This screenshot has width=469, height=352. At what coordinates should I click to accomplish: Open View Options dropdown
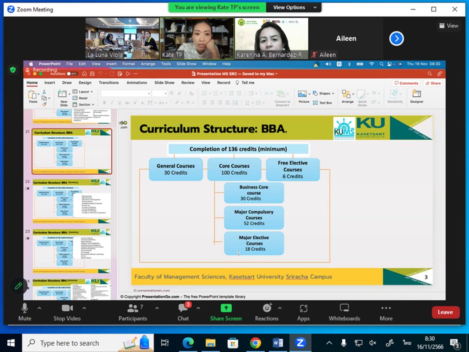[x=294, y=7]
